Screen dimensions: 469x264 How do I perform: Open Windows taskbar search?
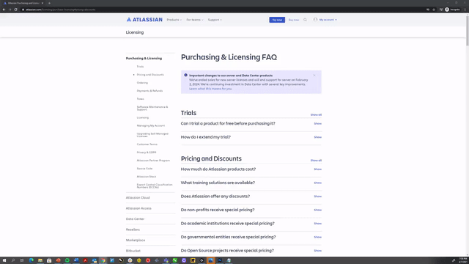(x=13, y=260)
